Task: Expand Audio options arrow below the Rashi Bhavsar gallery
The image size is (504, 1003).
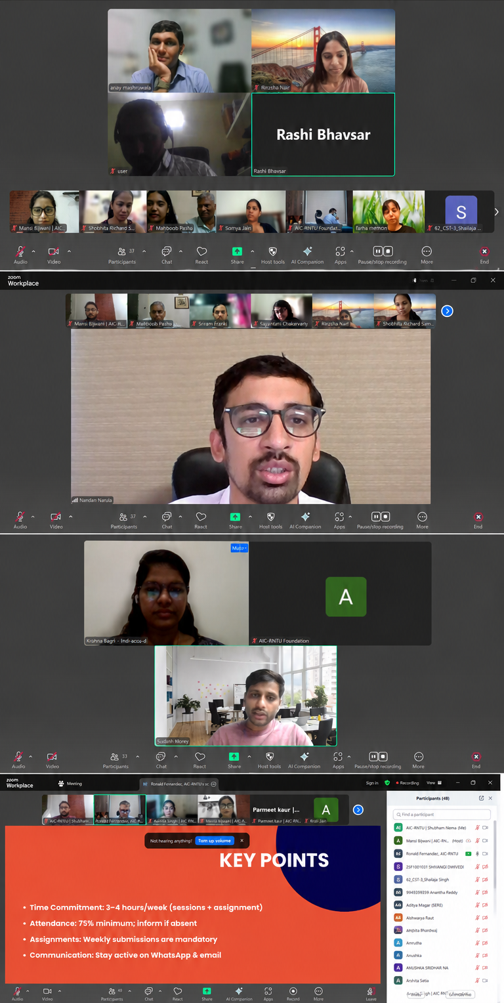Action: [x=32, y=251]
